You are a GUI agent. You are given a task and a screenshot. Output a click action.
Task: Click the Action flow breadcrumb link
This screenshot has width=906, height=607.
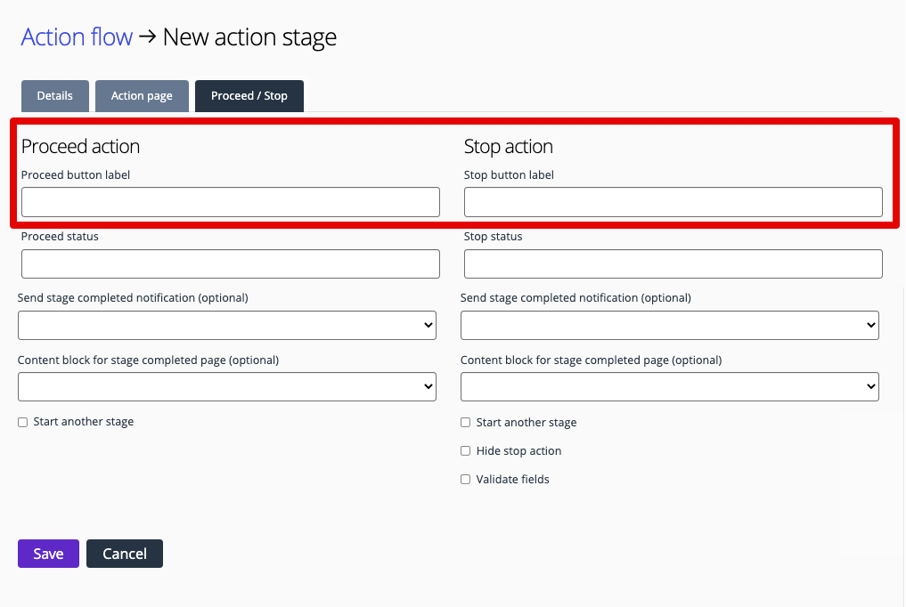76,36
